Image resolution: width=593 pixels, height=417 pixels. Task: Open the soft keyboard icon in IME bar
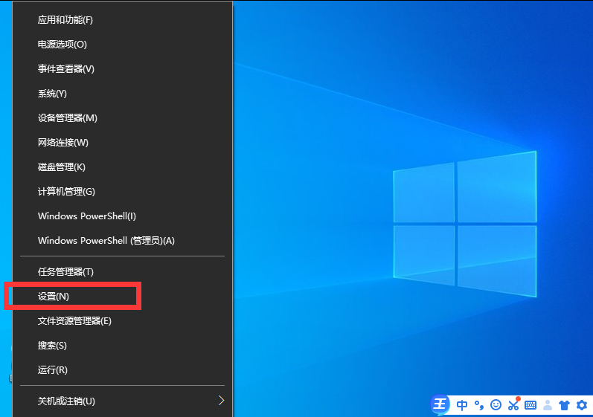click(531, 405)
